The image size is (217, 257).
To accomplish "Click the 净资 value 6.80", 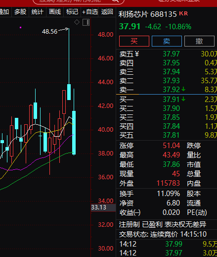I will coord(173,203).
